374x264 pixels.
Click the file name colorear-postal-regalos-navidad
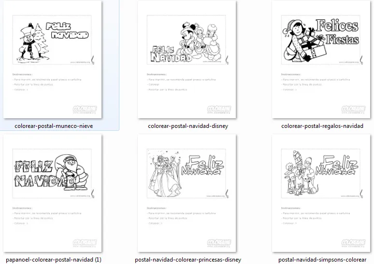[x=322, y=126]
